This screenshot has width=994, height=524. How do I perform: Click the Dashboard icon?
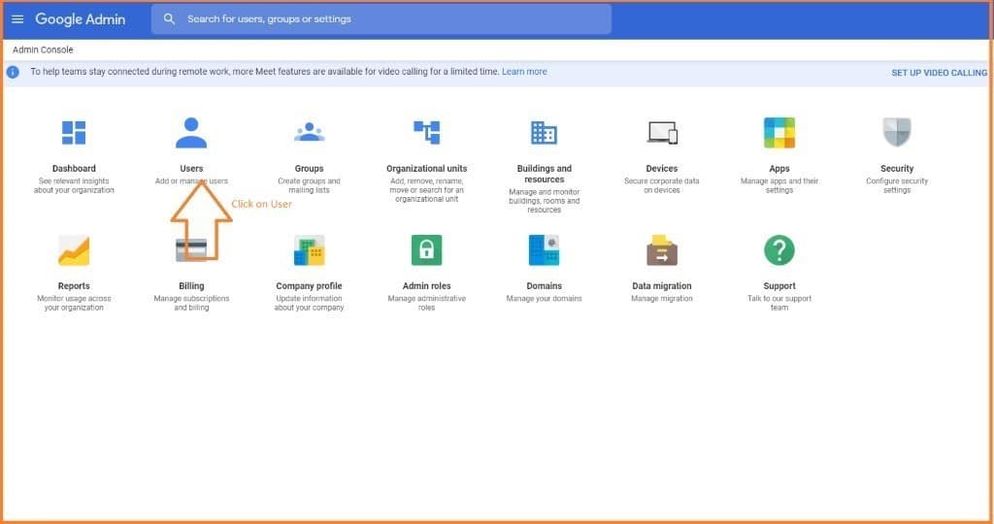click(74, 133)
